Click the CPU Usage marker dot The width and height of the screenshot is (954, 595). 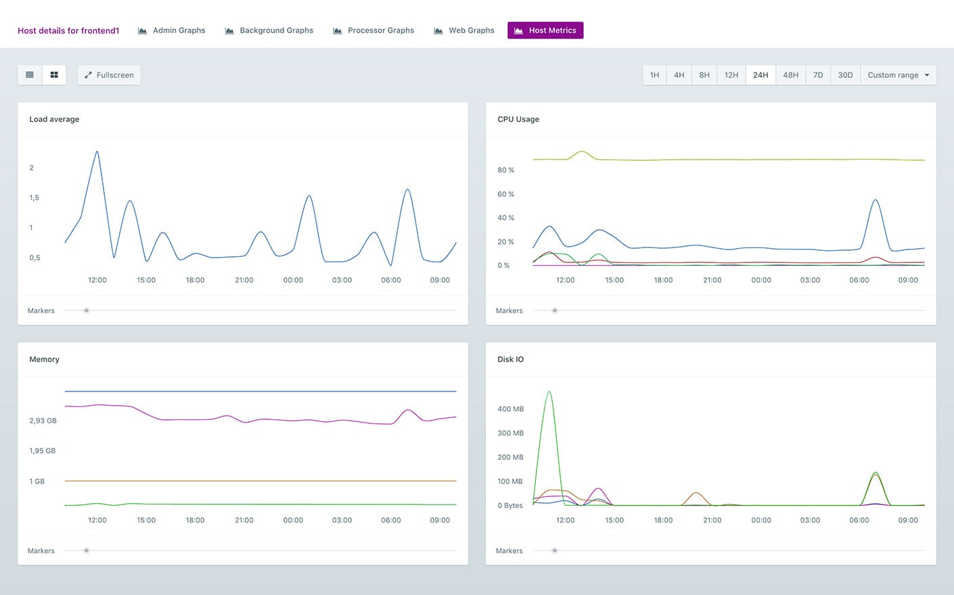555,310
